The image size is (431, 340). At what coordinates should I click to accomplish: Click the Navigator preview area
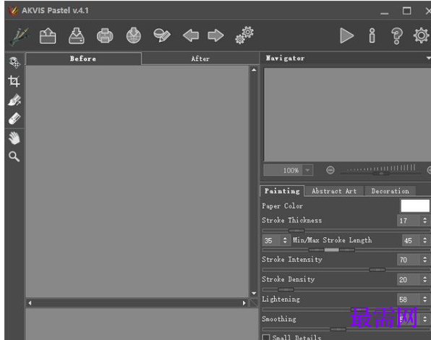(x=347, y=114)
